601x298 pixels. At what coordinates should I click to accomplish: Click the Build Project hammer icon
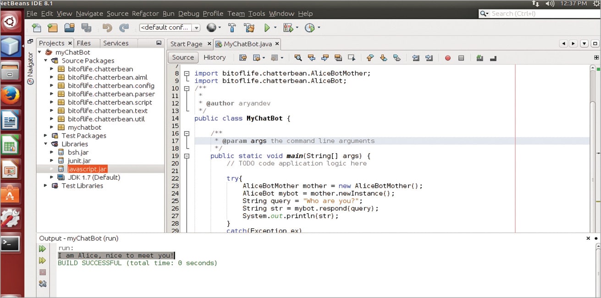click(232, 28)
